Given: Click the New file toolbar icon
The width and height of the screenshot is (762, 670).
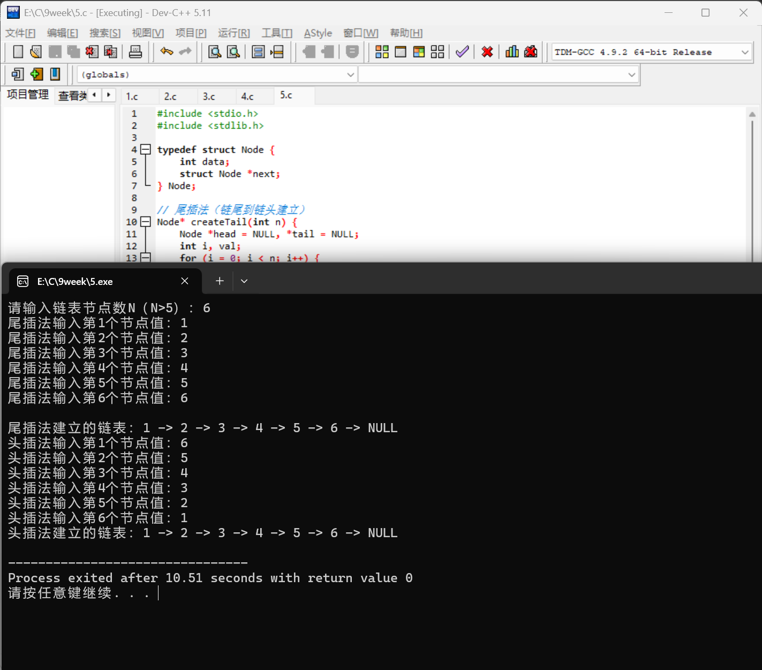Looking at the screenshot, I should [x=18, y=52].
